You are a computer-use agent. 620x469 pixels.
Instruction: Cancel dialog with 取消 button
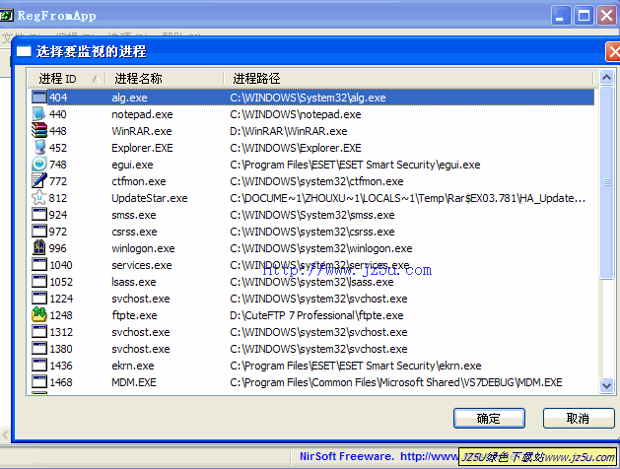pyautogui.click(x=578, y=418)
